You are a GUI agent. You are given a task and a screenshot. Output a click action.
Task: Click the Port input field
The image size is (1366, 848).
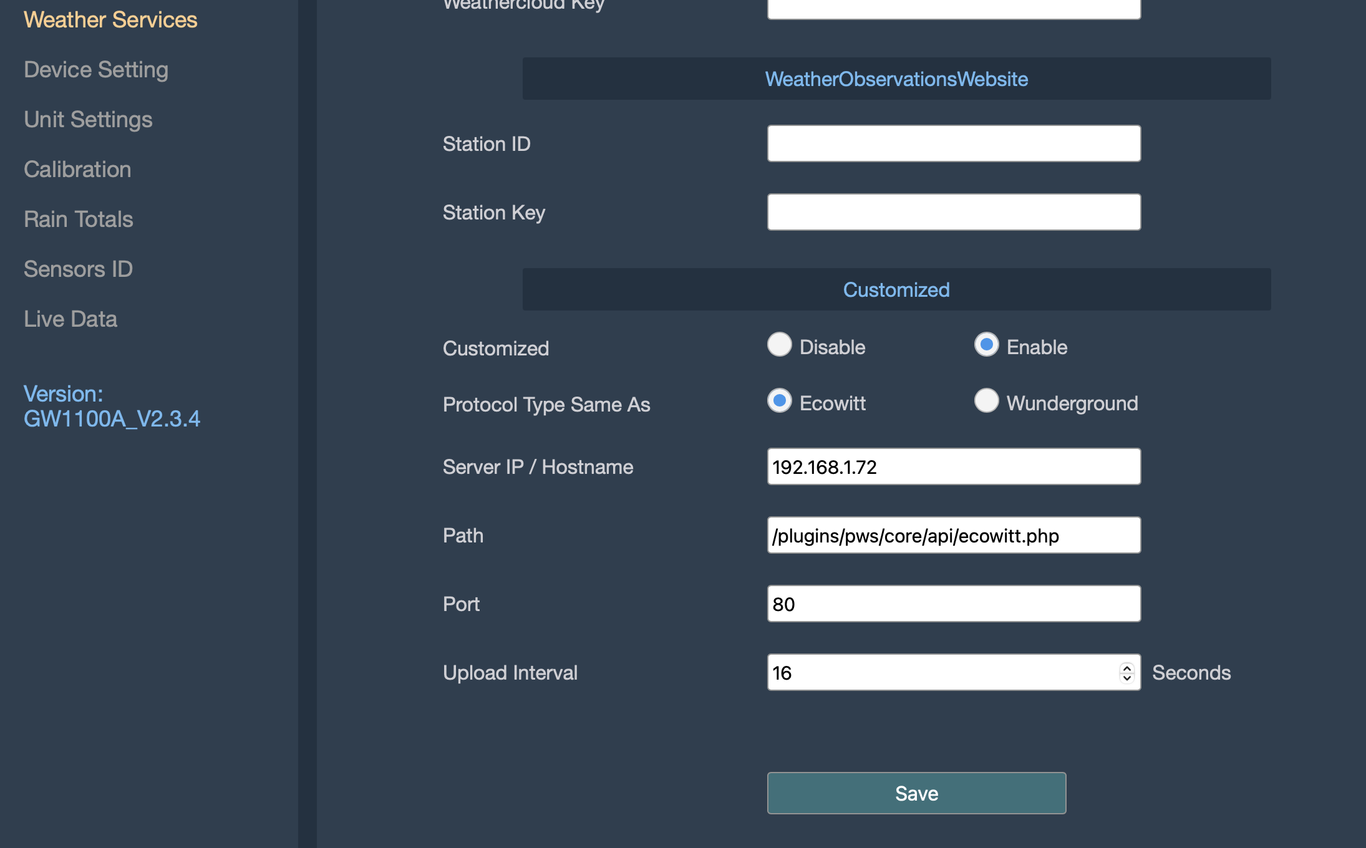tap(954, 604)
